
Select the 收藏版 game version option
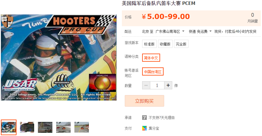pos(165,44)
